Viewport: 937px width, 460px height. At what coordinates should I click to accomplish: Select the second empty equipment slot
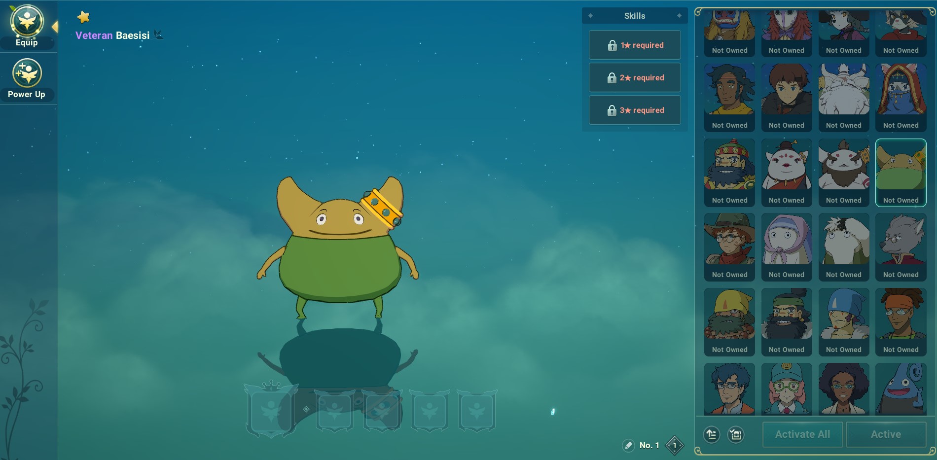point(335,411)
